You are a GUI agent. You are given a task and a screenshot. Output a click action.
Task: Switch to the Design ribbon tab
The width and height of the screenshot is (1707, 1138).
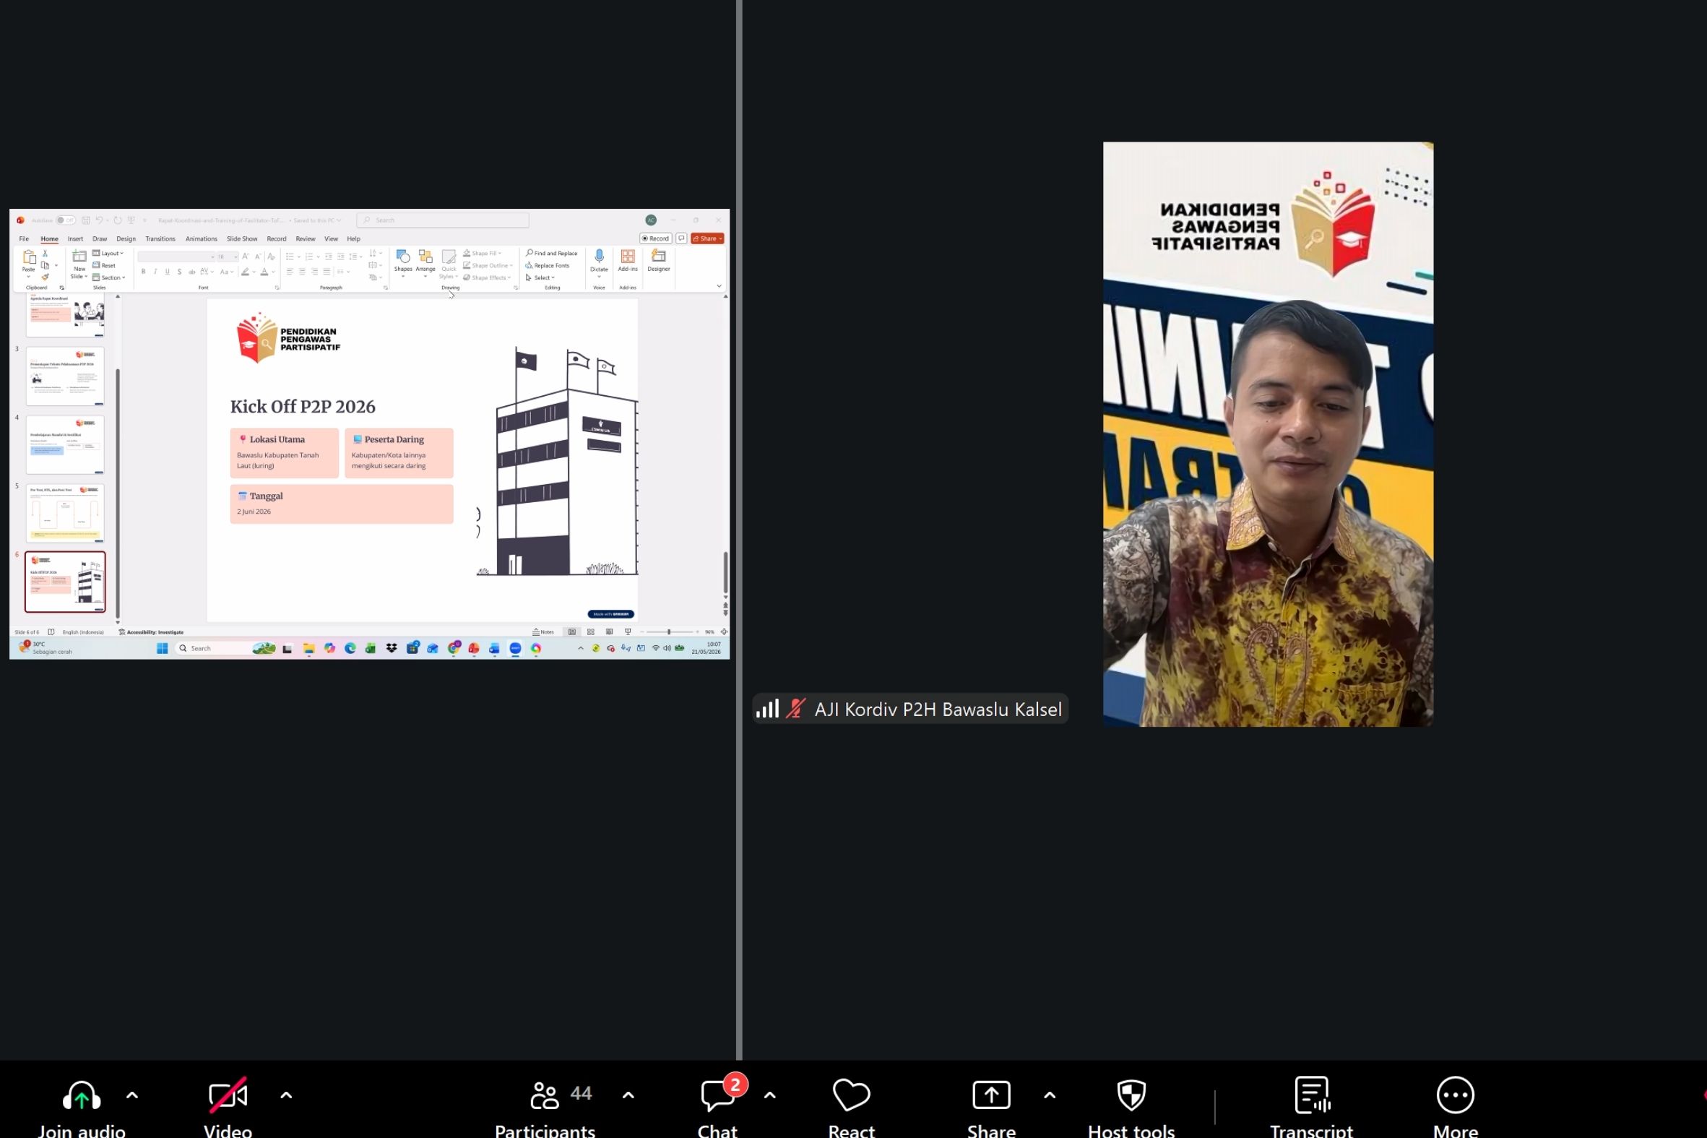[x=126, y=238]
